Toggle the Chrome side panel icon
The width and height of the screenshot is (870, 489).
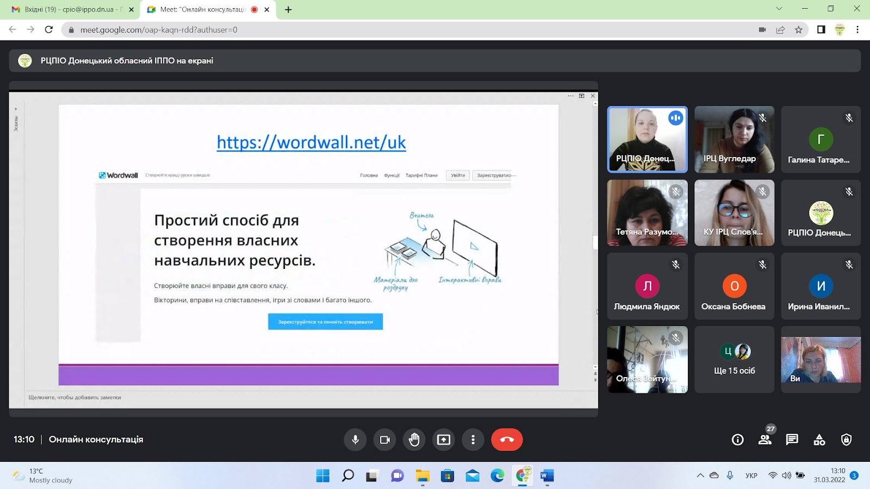tap(821, 30)
